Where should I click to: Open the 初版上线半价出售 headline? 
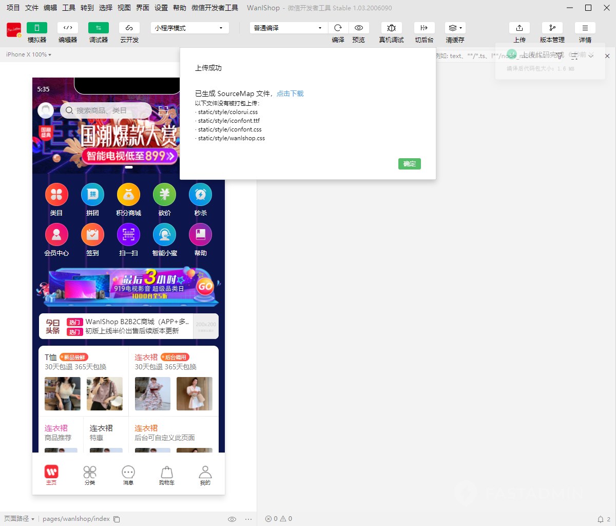coord(132,331)
